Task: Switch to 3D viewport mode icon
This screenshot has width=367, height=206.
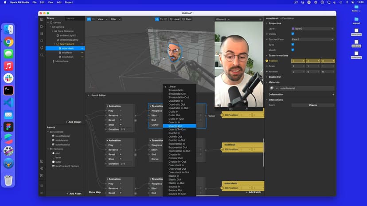Action: tap(89, 19)
